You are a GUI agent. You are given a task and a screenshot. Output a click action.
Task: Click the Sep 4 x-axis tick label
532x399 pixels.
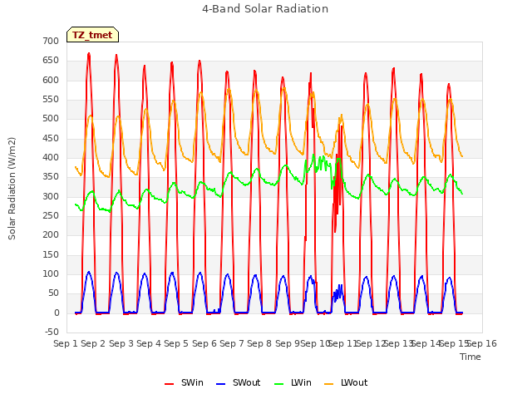coord(149,343)
